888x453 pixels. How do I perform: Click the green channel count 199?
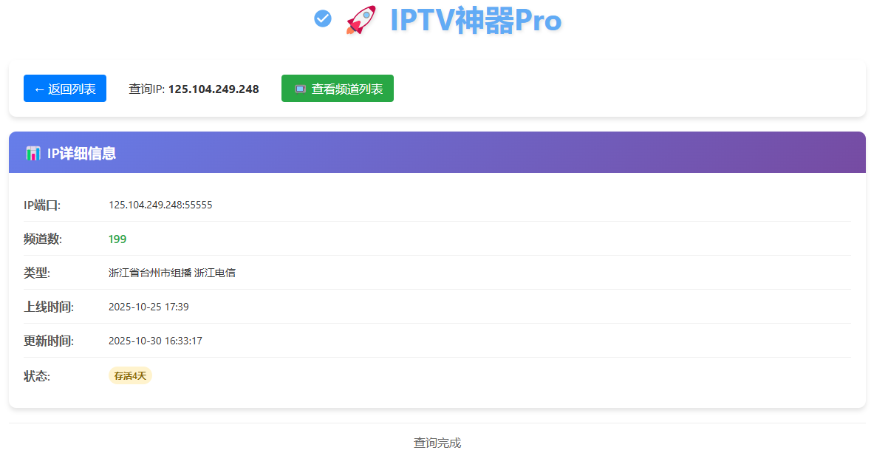[x=117, y=239]
